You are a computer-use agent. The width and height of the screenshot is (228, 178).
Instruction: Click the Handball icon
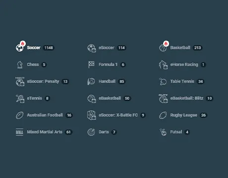pos(91,82)
